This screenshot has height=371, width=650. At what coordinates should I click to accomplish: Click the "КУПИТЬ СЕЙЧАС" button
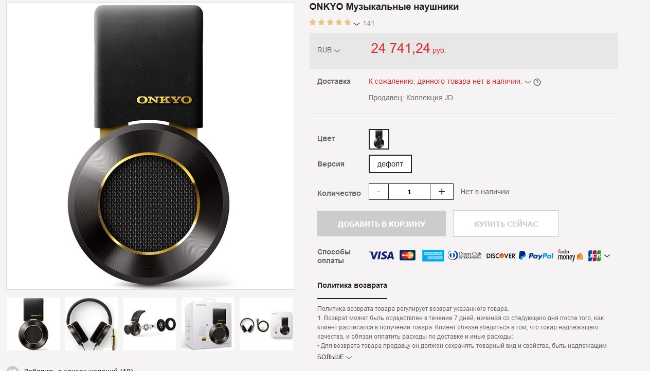coord(506,224)
